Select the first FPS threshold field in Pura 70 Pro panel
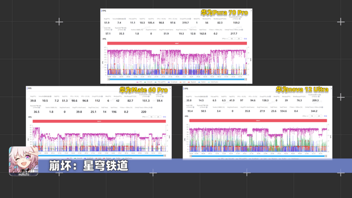The height and width of the screenshot is (198, 352). [x=232, y=39]
